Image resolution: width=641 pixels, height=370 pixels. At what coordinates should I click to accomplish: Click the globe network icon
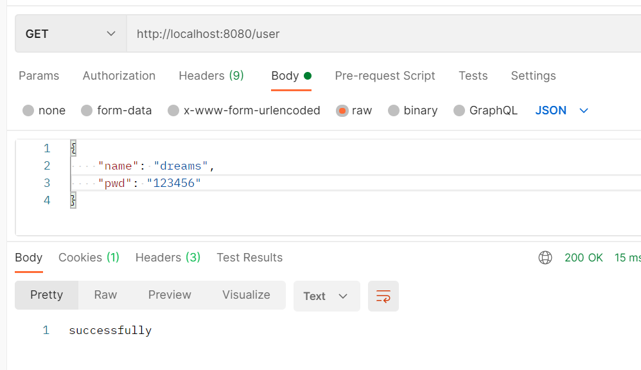pyautogui.click(x=545, y=258)
